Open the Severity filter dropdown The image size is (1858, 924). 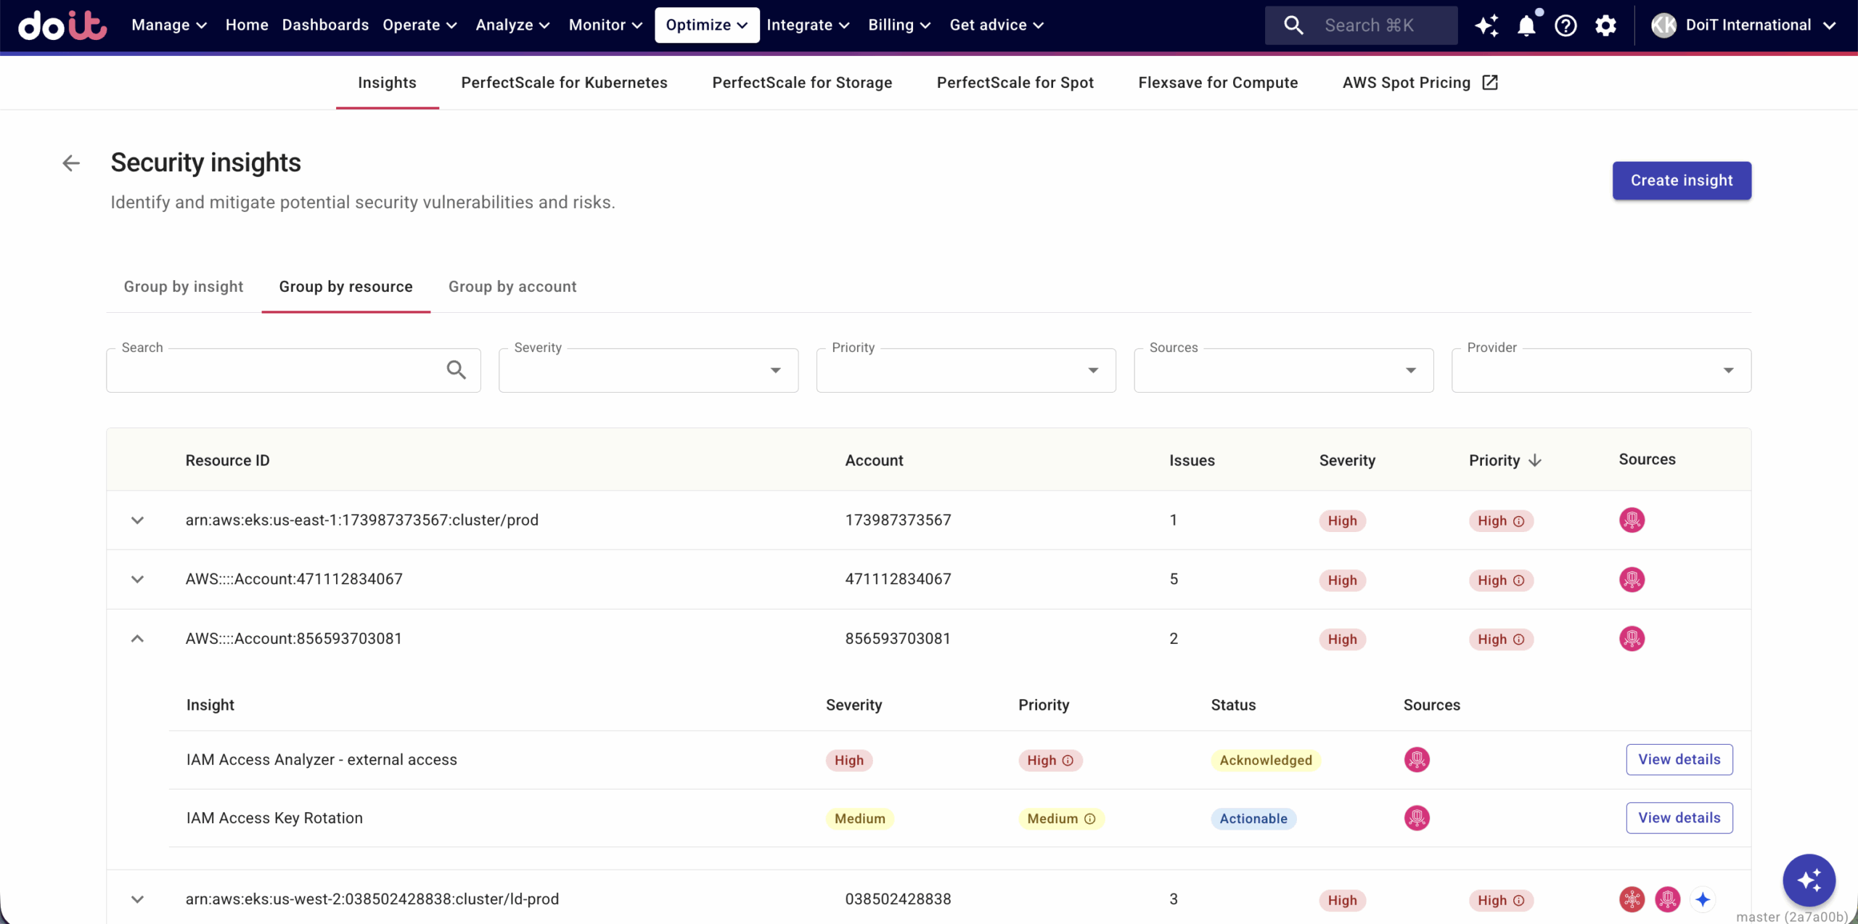pos(648,370)
